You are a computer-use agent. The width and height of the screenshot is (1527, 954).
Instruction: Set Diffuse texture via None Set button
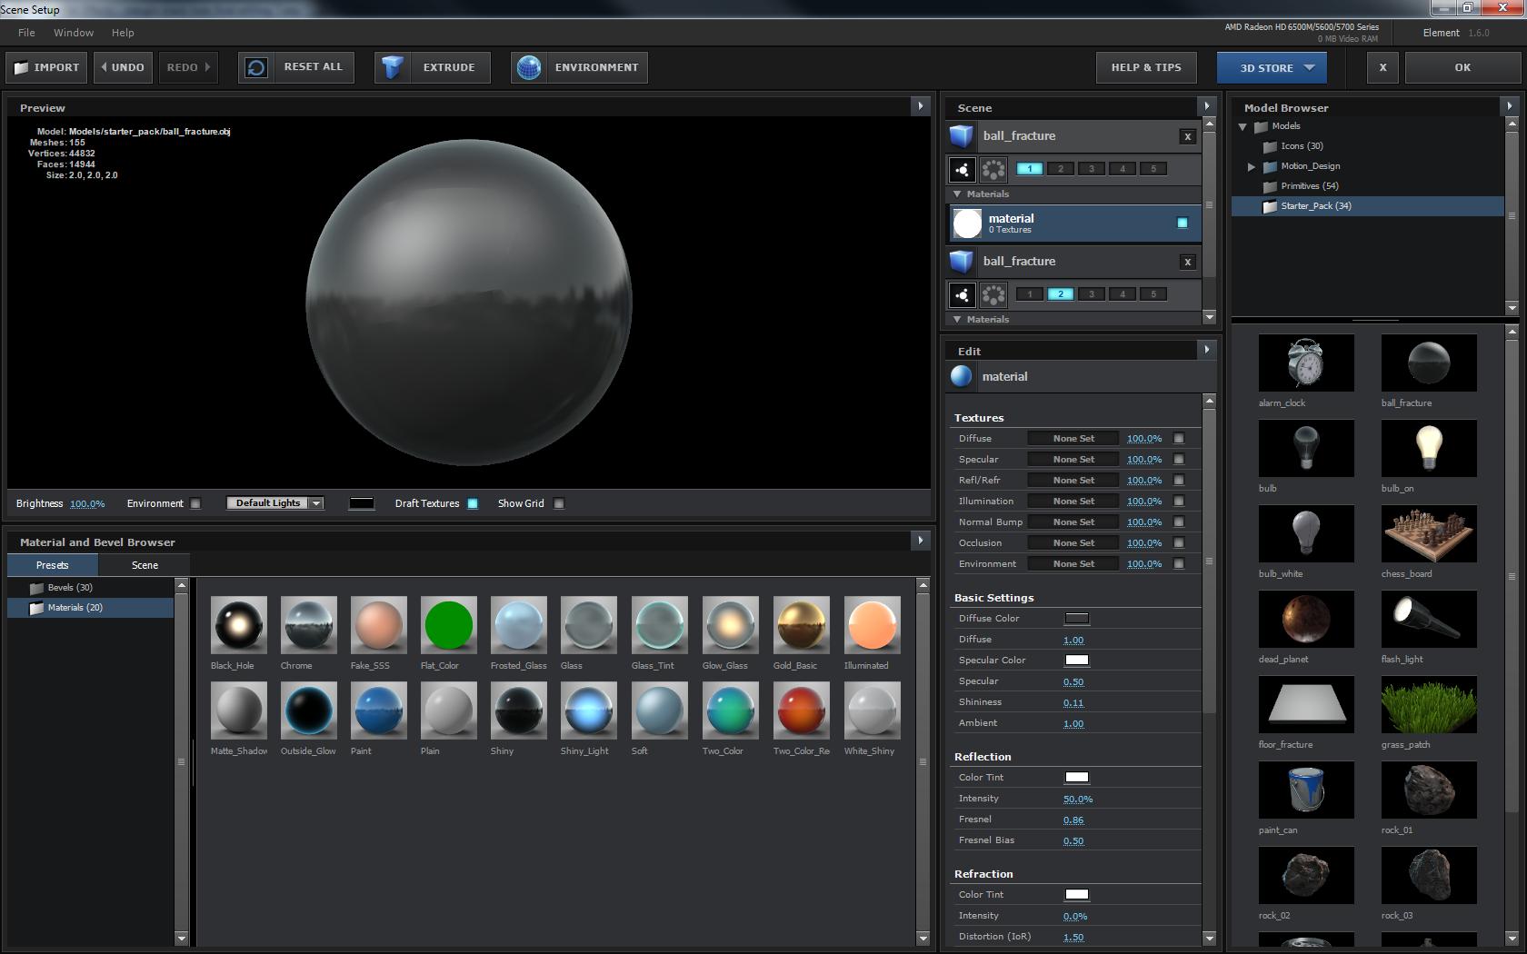click(x=1073, y=438)
